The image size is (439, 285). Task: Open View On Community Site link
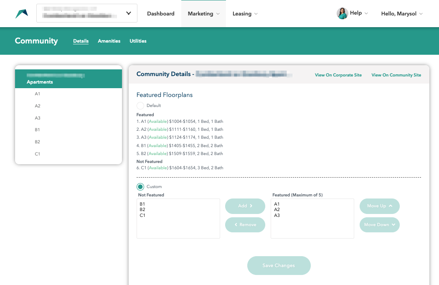396,75
